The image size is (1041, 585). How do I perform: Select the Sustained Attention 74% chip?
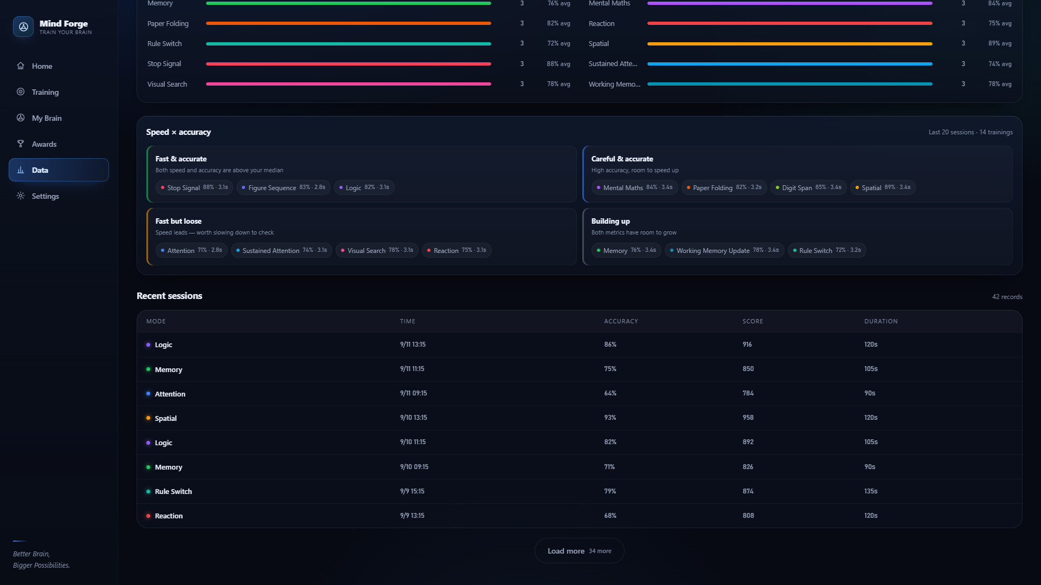click(x=281, y=250)
